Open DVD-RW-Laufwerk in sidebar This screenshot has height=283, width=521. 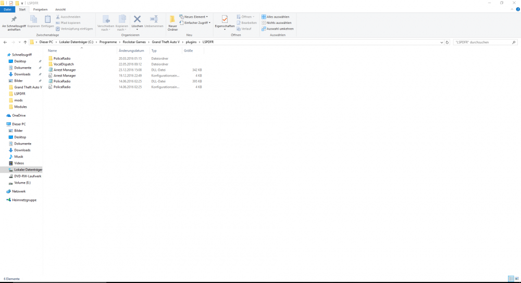(28, 176)
